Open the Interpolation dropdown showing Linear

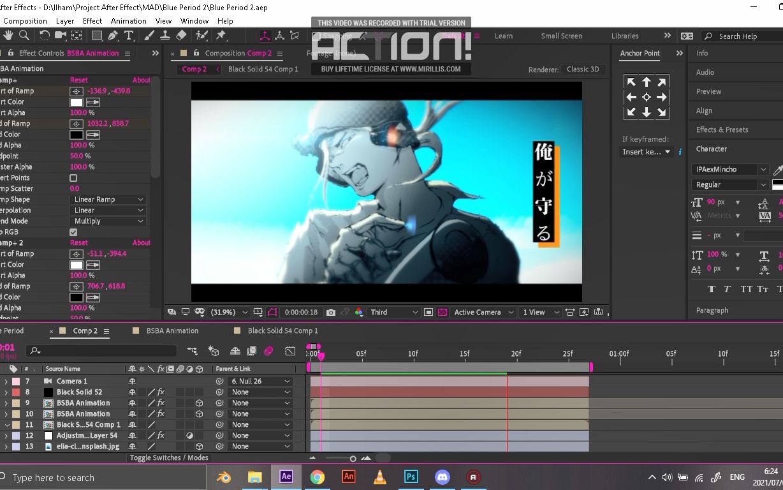[x=108, y=211]
